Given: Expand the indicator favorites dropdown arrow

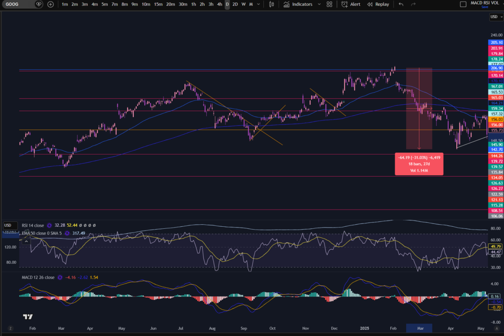Looking at the screenshot, I should tap(319, 4).
